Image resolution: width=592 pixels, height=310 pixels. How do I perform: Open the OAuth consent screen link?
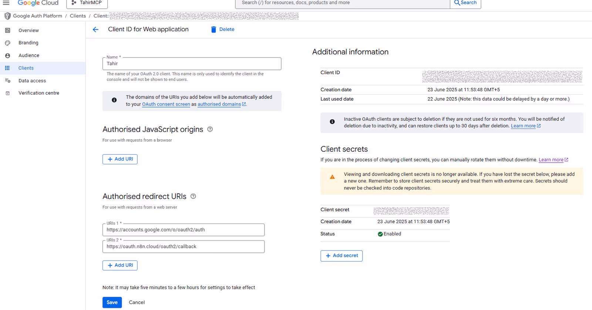coord(166,104)
